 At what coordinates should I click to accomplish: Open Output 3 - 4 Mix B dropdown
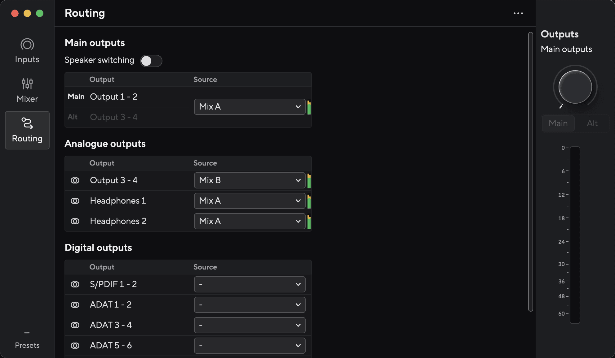[x=250, y=180]
